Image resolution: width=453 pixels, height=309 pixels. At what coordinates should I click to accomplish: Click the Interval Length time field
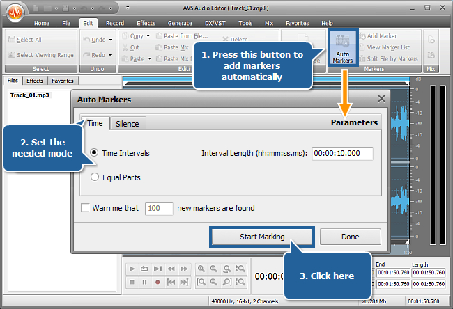[342, 153]
